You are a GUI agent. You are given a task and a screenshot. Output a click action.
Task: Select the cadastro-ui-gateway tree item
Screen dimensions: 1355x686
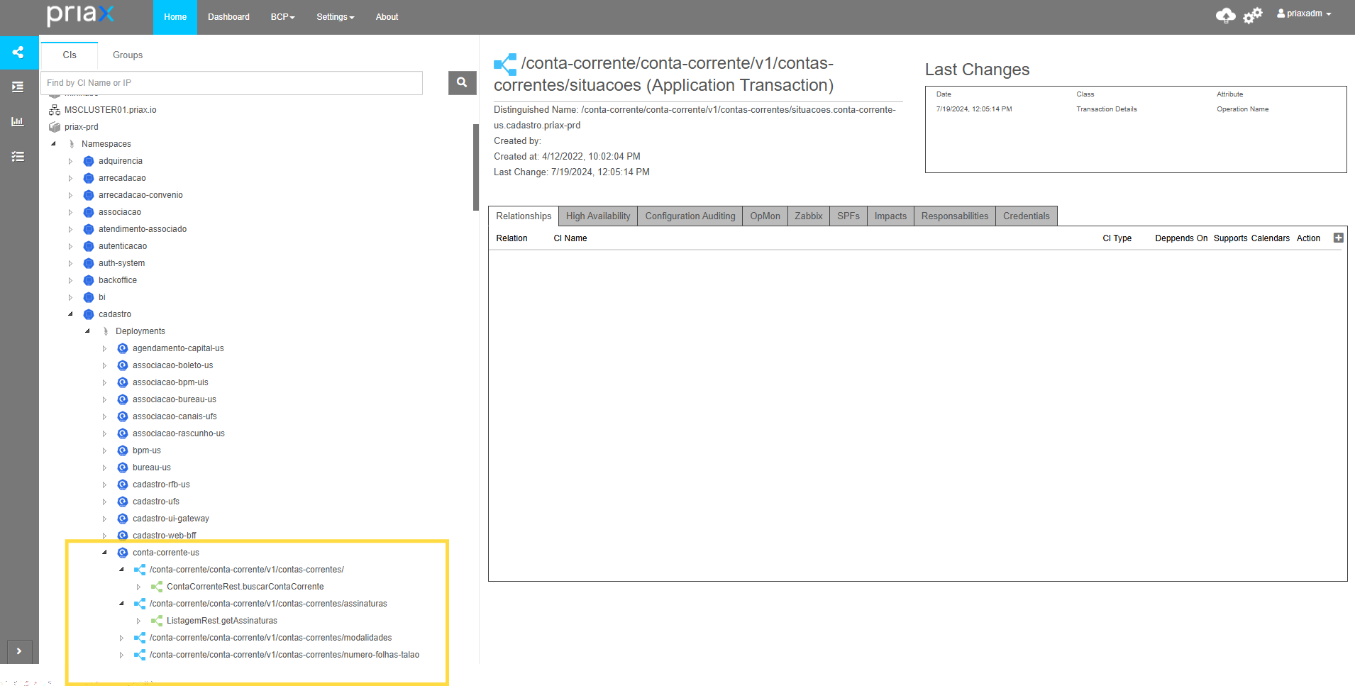(x=171, y=519)
